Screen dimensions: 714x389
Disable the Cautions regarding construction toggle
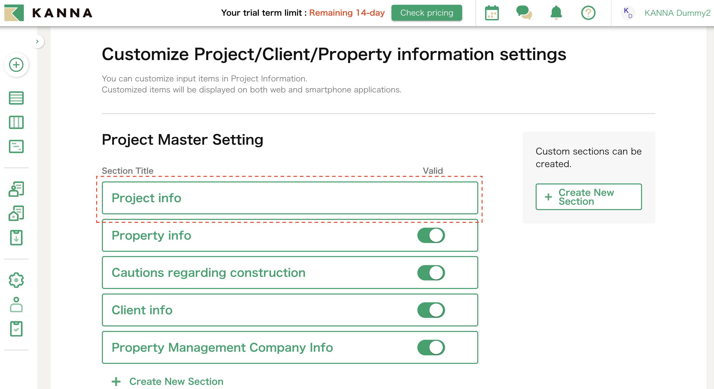coord(431,273)
